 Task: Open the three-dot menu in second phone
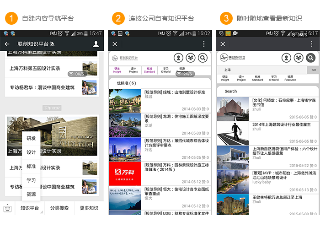[x=204, y=44]
